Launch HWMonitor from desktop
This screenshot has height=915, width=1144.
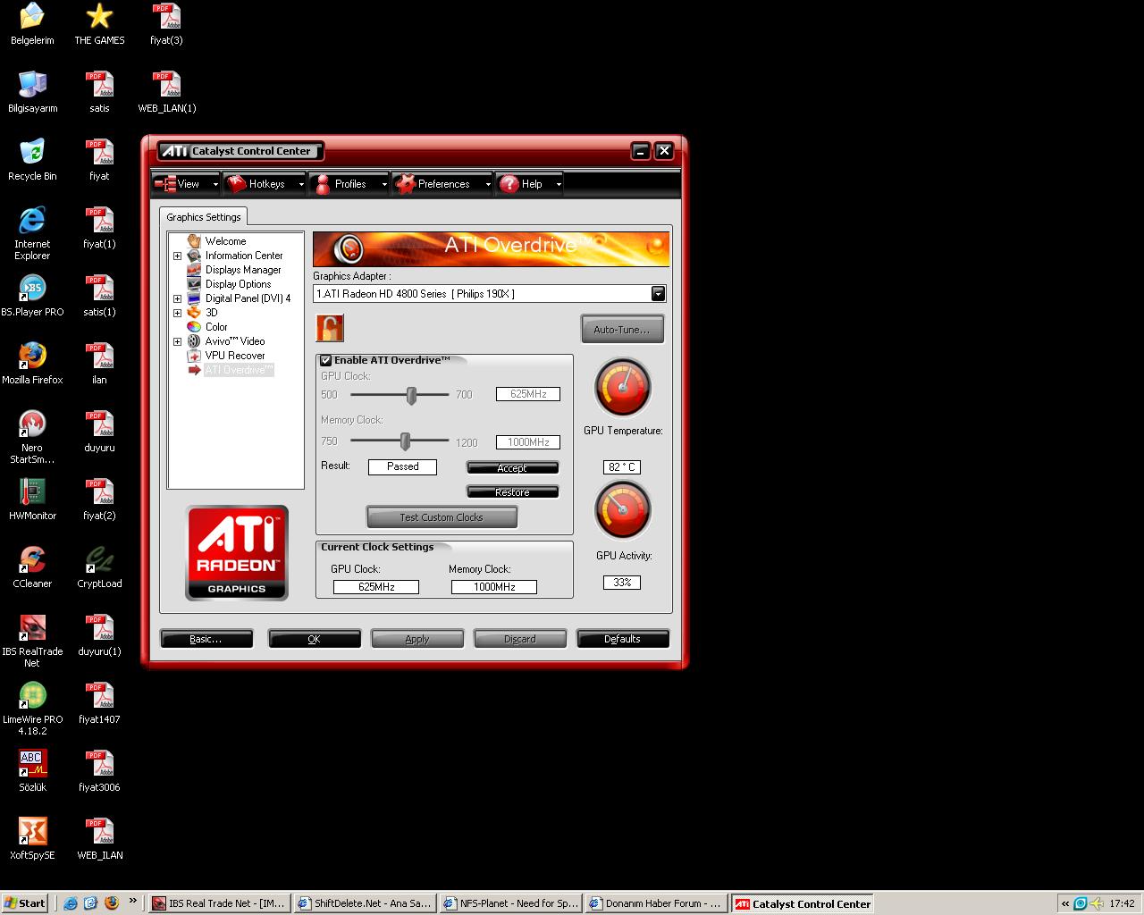point(32,499)
